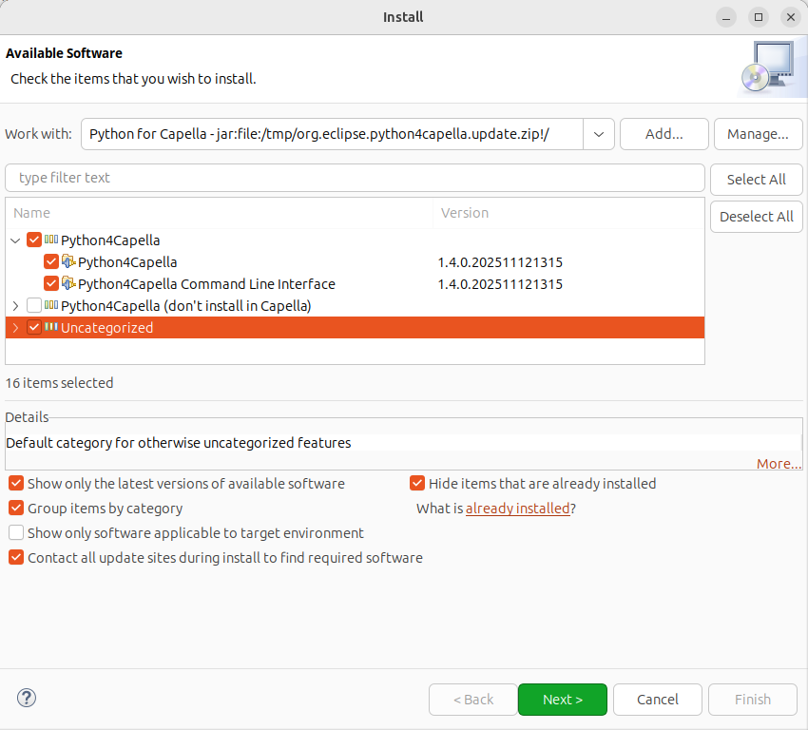Click the help question mark icon
The image size is (808, 730).
tap(27, 698)
